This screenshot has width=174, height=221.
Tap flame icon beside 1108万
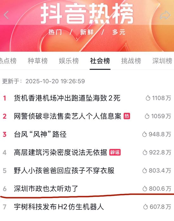tap(148, 98)
